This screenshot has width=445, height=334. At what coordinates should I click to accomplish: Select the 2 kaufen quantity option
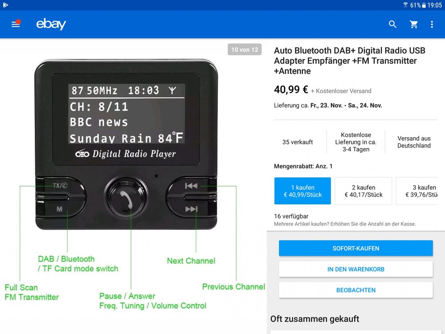pyautogui.click(x=363, y=191)
